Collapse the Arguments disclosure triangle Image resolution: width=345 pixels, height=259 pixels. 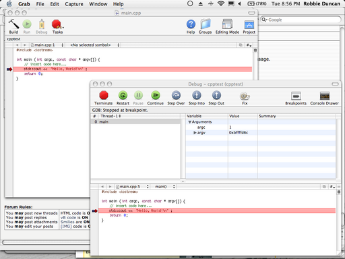tap(190, 122)
